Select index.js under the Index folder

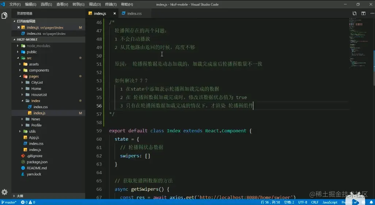[48, 113]
